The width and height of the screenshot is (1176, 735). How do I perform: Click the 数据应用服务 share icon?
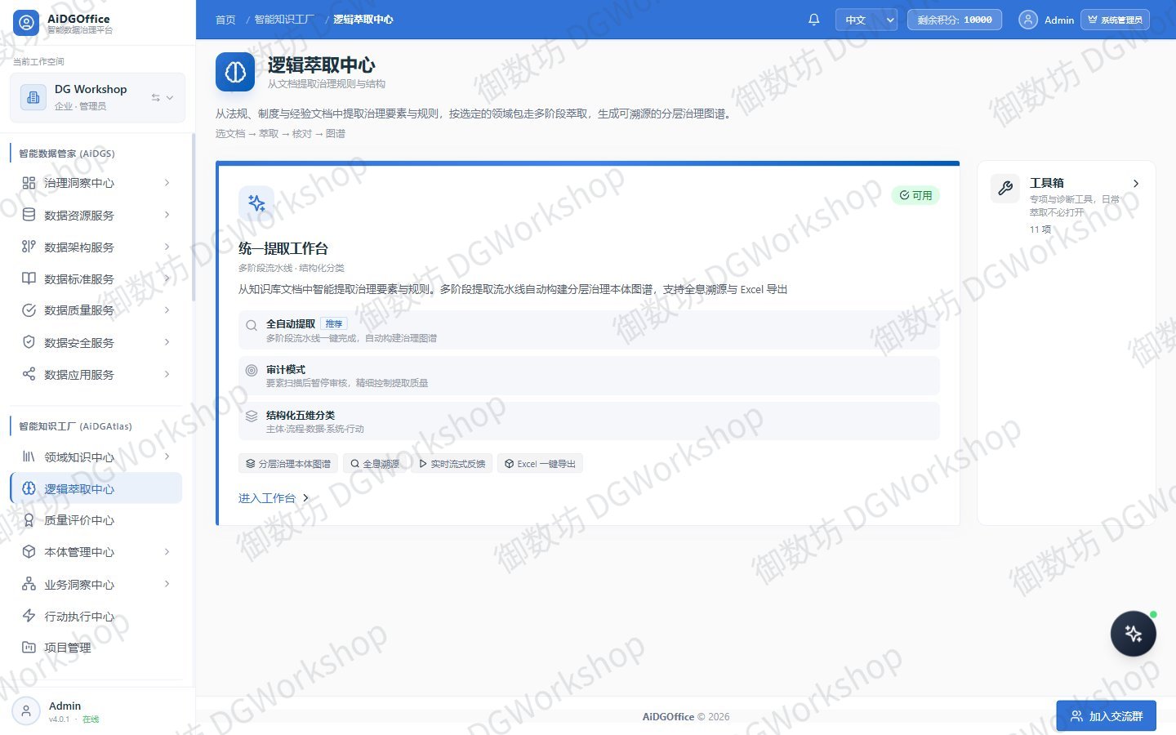29,374
